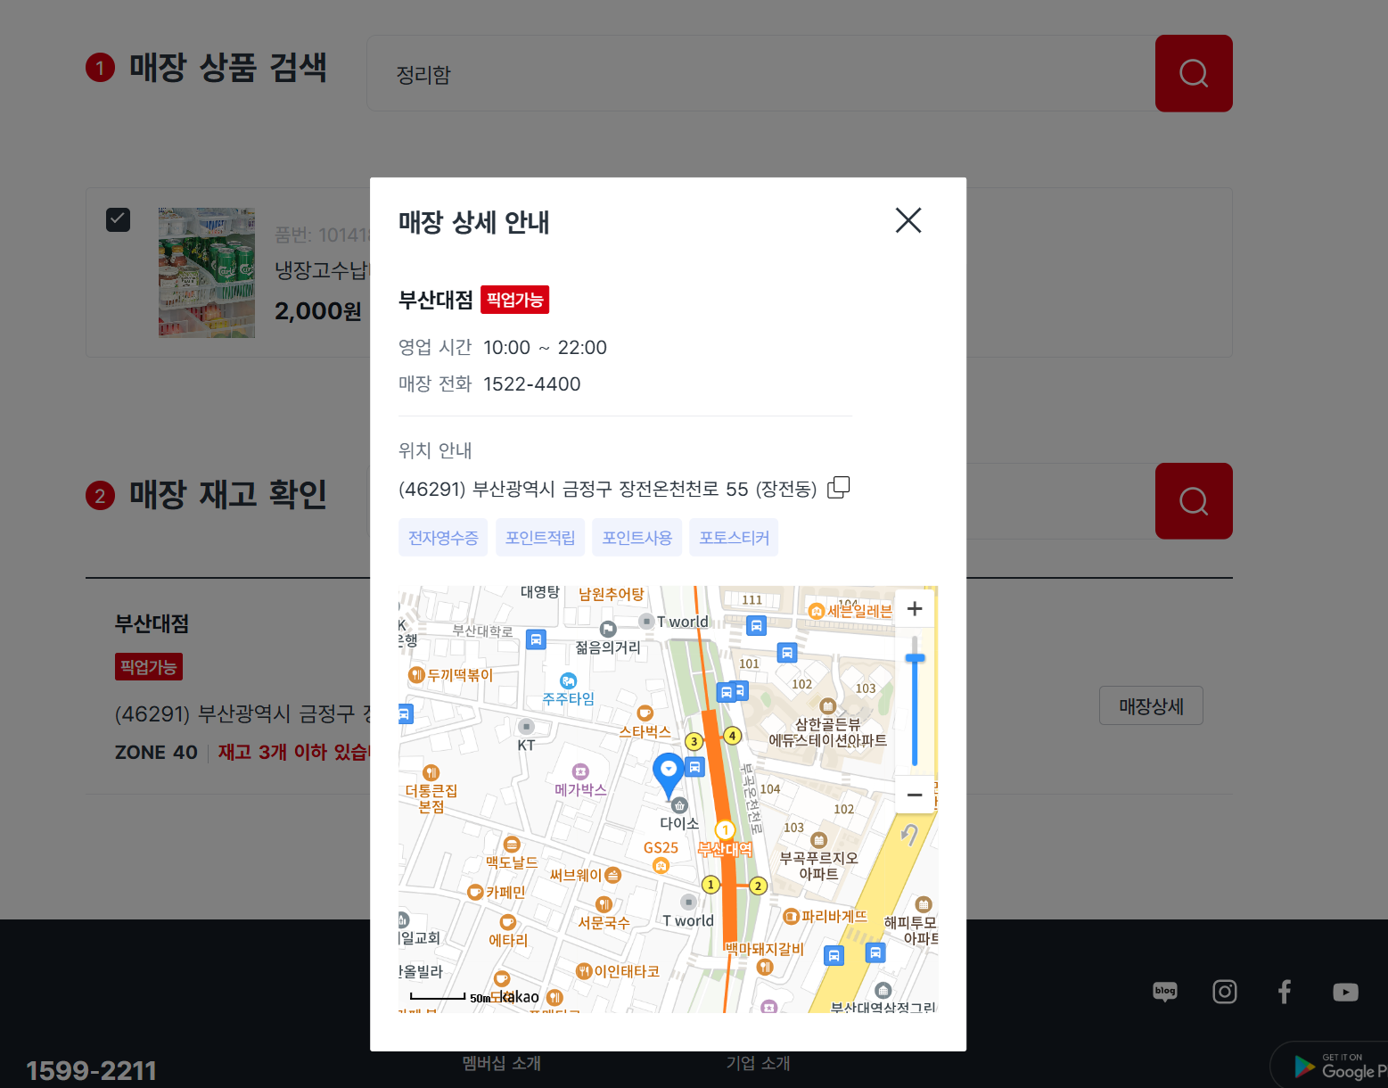Open the Naver Blog icon in the footer
The width and height of the screenshot is (1388, 1088).
tap(1164, 991)
